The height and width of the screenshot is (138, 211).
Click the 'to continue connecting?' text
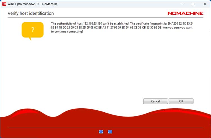click(67, 32)
